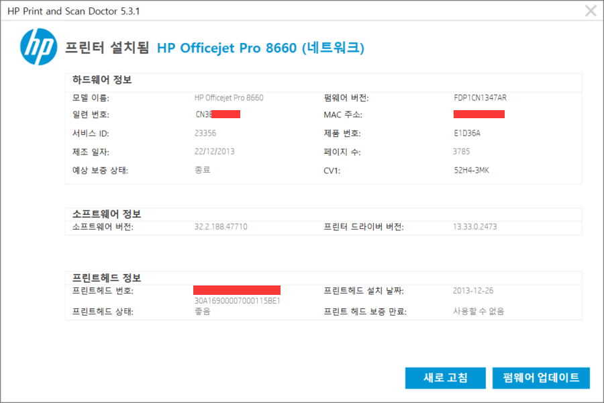Click the printhead install date 2013-12-26
The width and height of the screenshot is (604, 403).
click(x=474, y=292)
